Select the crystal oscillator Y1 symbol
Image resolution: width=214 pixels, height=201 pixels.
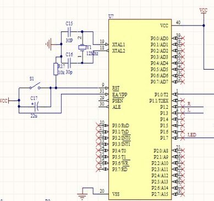click(82, 47)
